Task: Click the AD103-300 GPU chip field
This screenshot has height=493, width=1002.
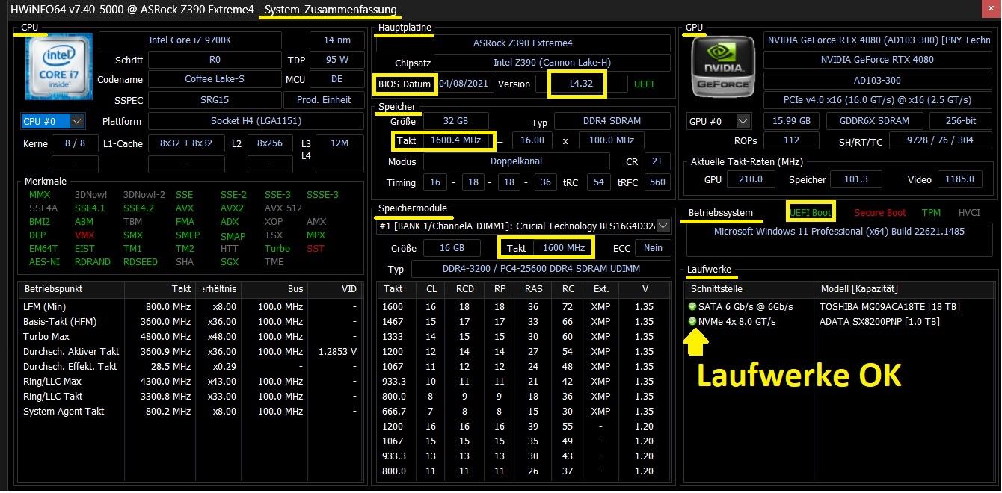Action: (877, 80)
